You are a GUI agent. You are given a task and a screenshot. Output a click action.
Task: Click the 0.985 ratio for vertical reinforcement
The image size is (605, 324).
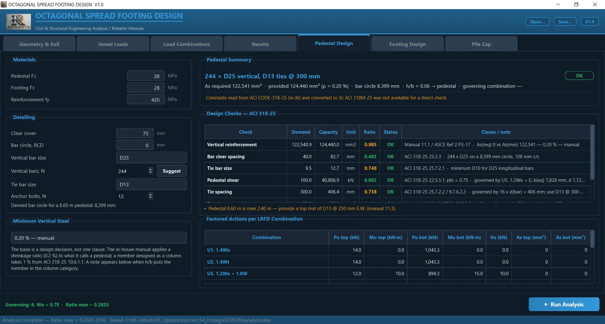[x=370, y=145]
